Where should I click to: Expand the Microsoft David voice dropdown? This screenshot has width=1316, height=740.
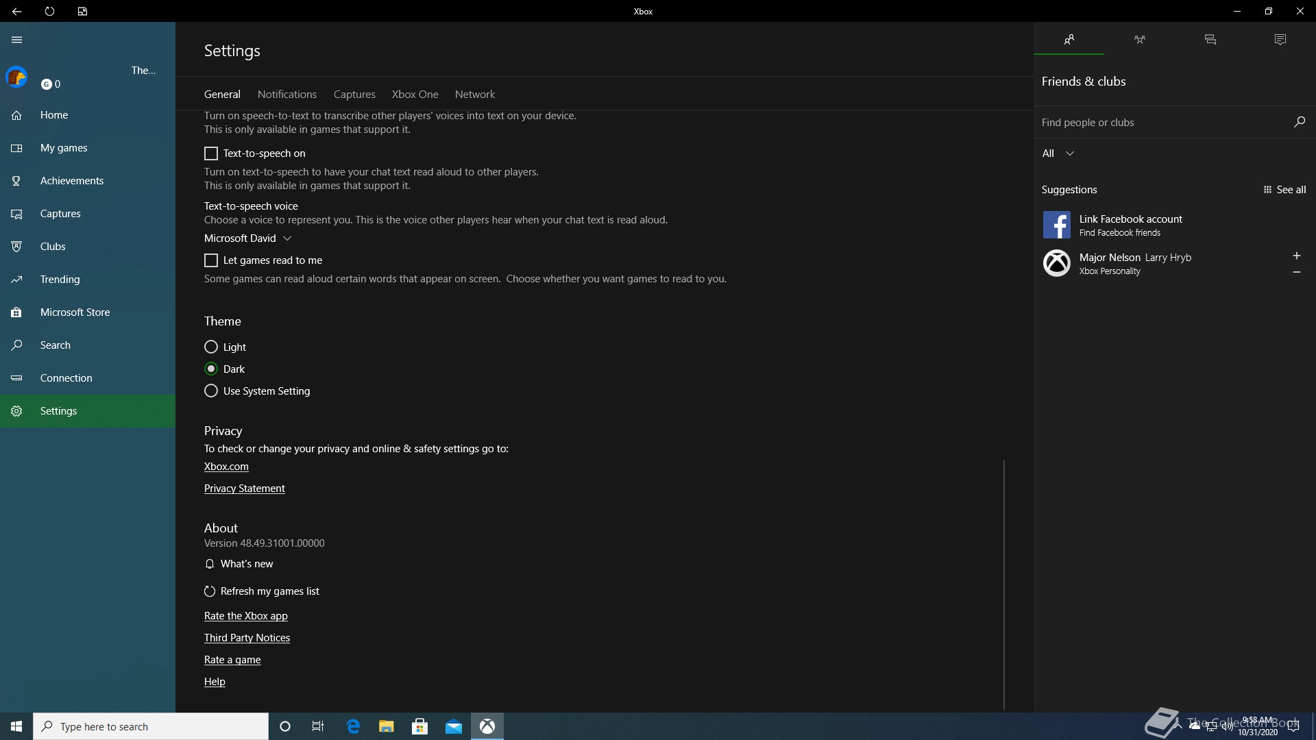coord(248,238)
